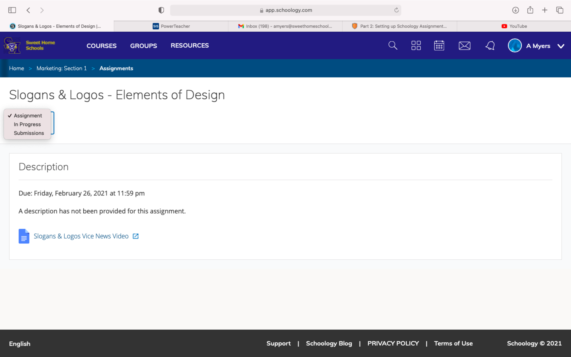This screenshot has height=357, width=571.
Task: Choose In Progress from dropdown list
Action: click(x=27, y=124)
